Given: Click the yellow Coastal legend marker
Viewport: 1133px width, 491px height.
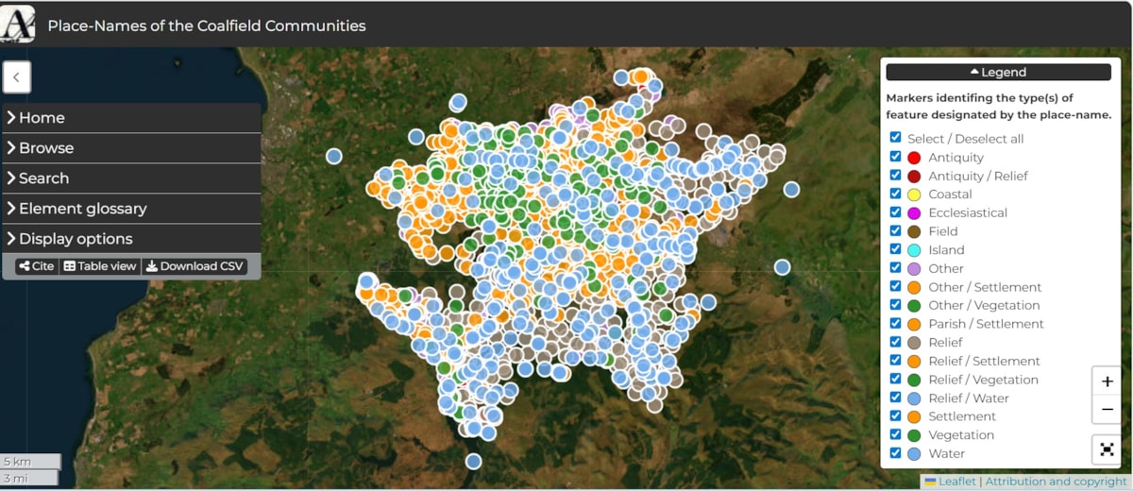Looking at the screenshot, I should [x=914, y=195].
